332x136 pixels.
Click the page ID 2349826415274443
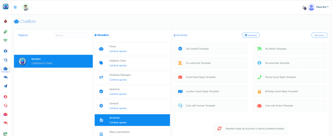pyautogui.click(x=42, y=63)
